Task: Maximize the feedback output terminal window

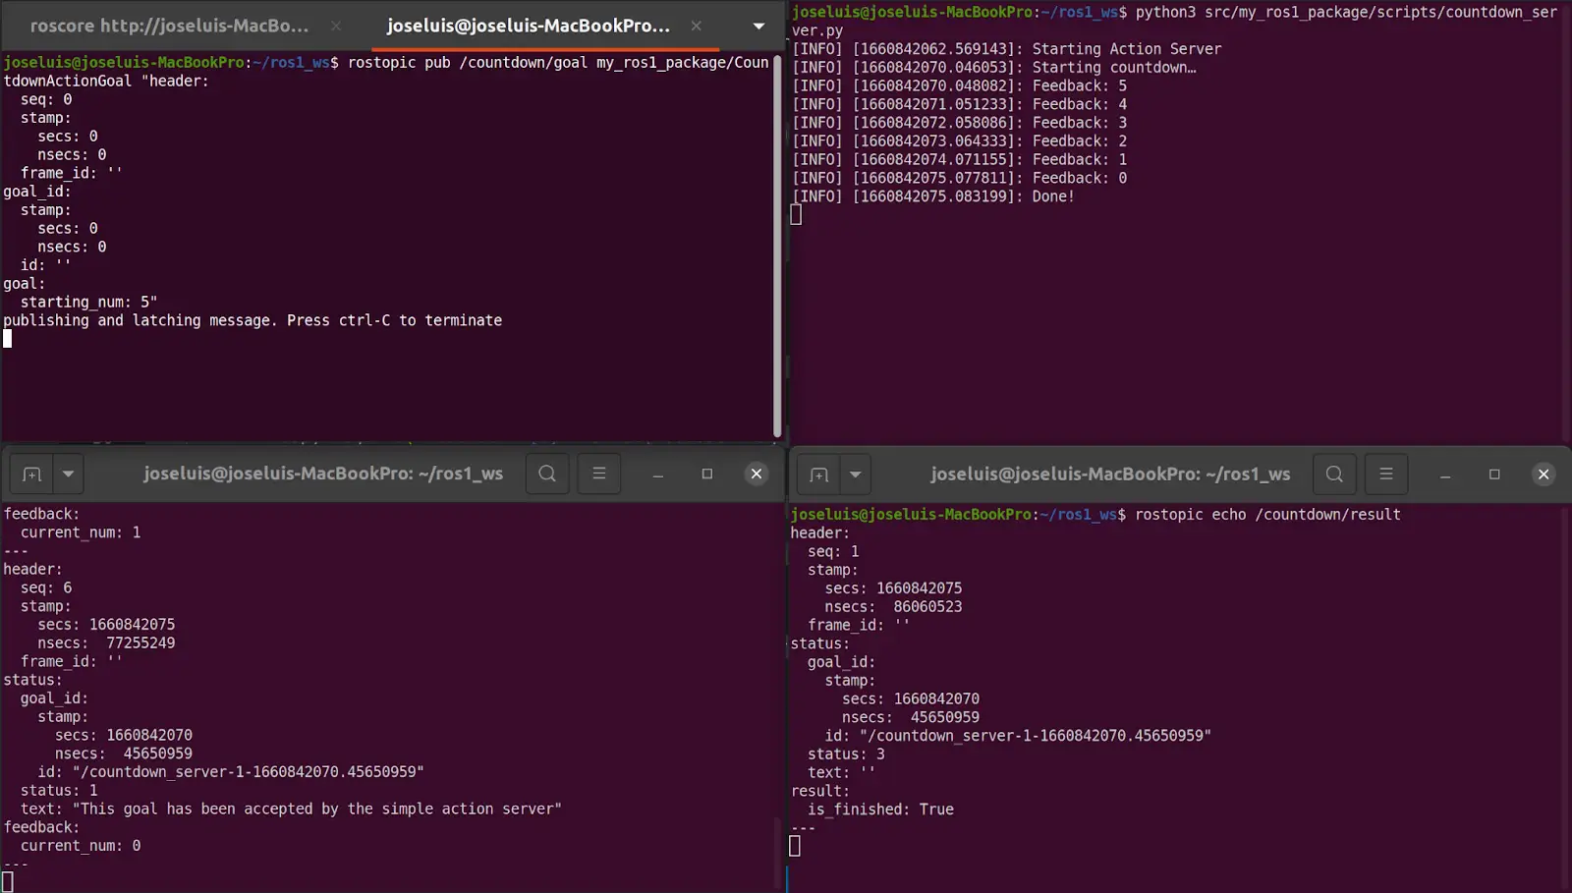Action: pyautogui.click(x=707, y=474)
